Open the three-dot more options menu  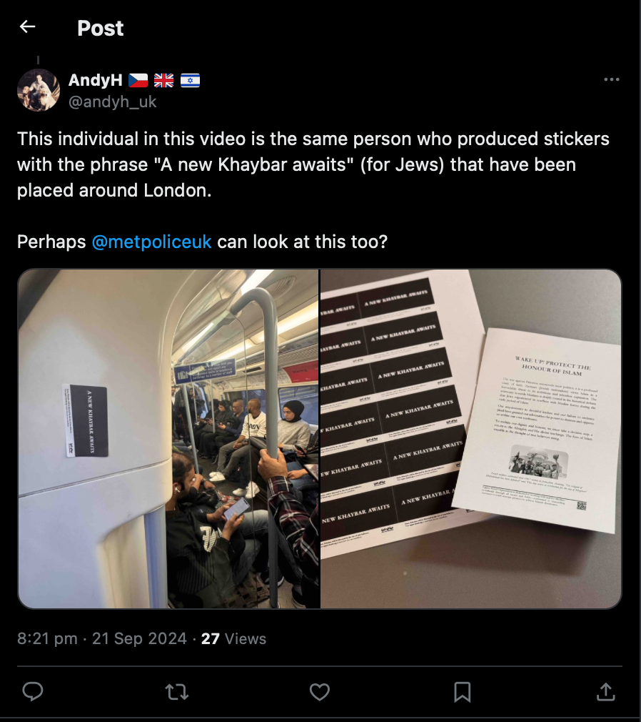point(611,79)
